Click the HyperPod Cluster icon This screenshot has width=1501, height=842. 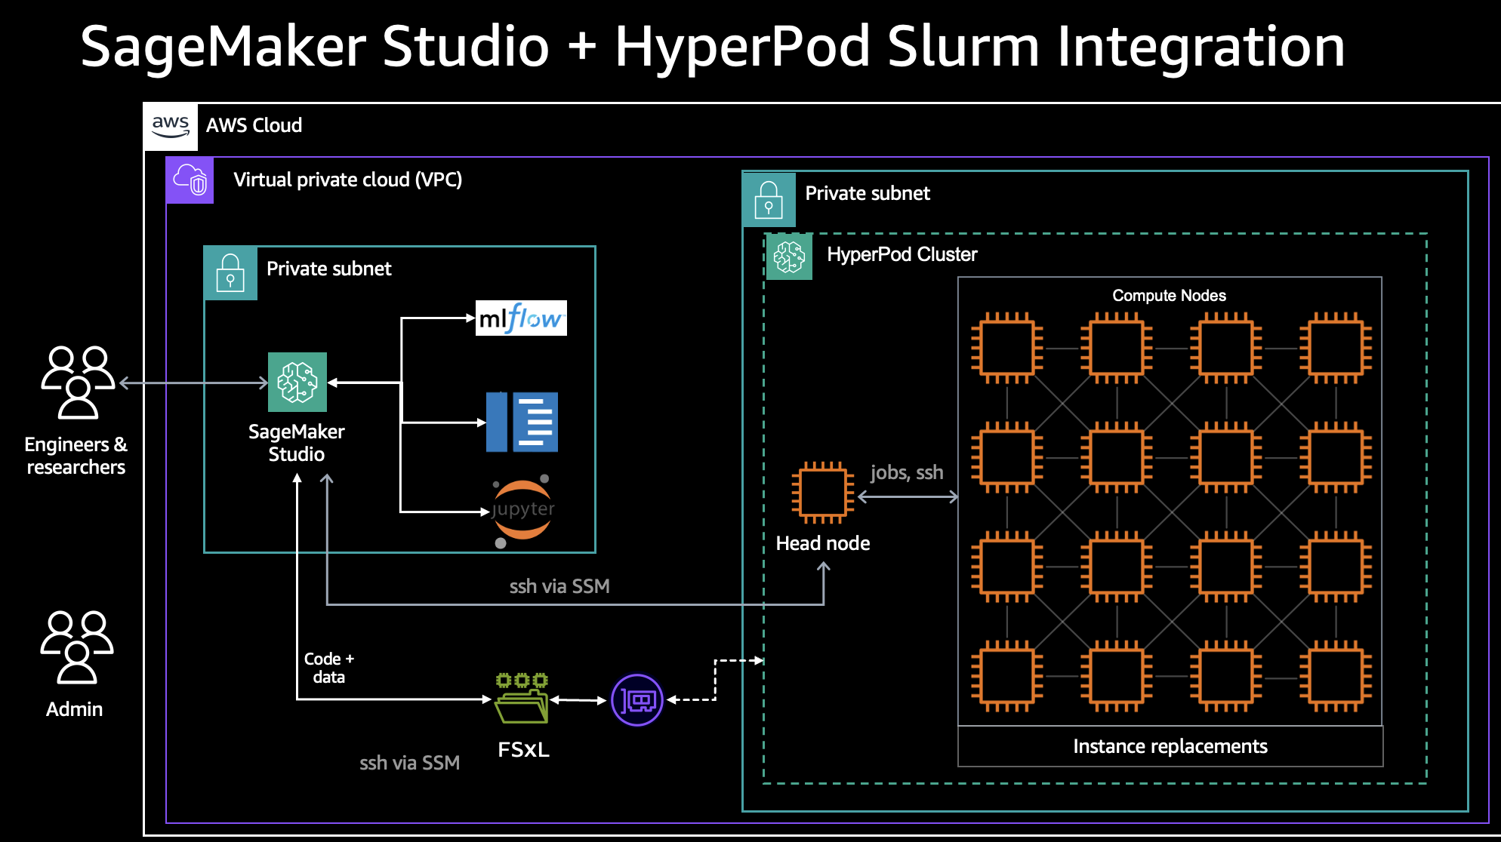(789, 257)
